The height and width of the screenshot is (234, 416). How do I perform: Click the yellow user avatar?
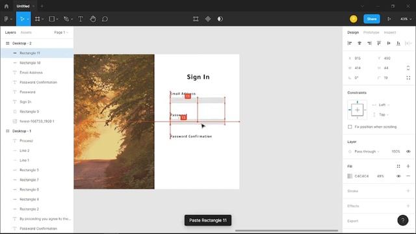click(354, 19)
